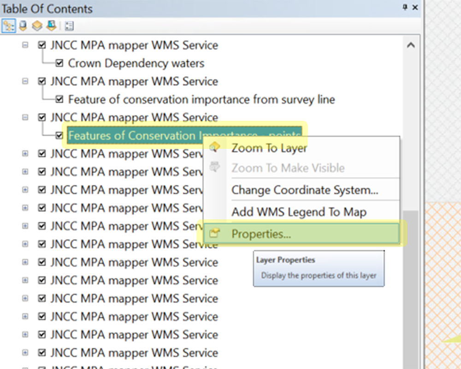Click the Properties icon in the context menu
The image size is (461, 369).
click(x=214, y=233)
